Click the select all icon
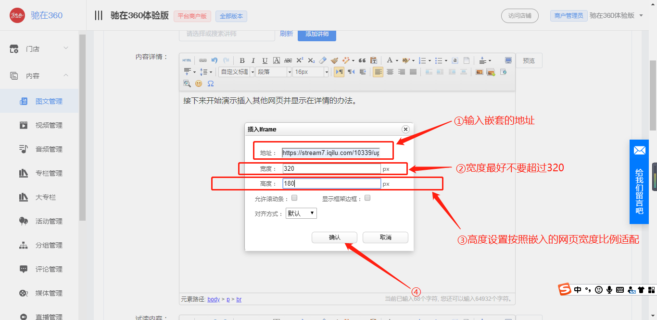Image resolution: width=657 pixels, height=320 pixels. tap(455, 60)
